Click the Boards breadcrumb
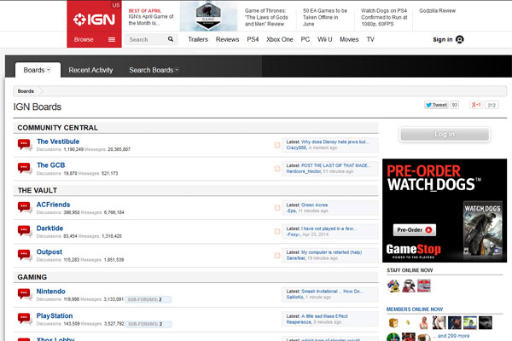 [26, 91]
